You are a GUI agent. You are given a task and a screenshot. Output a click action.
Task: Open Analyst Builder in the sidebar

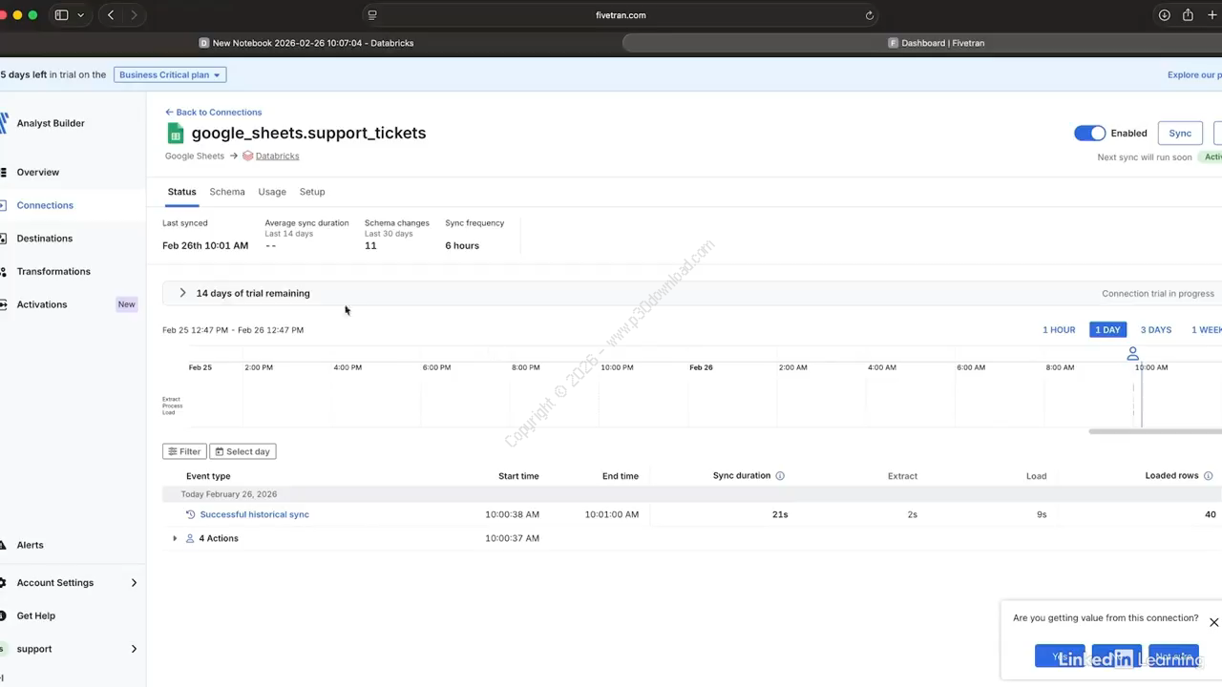pos(51,123)
